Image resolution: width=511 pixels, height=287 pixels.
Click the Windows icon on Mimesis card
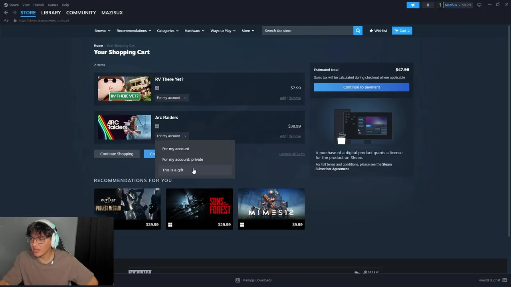click(242, 225)
